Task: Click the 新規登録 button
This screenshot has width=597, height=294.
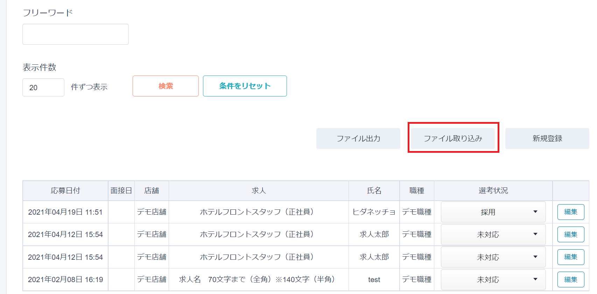Action: [x=547, y=138]
